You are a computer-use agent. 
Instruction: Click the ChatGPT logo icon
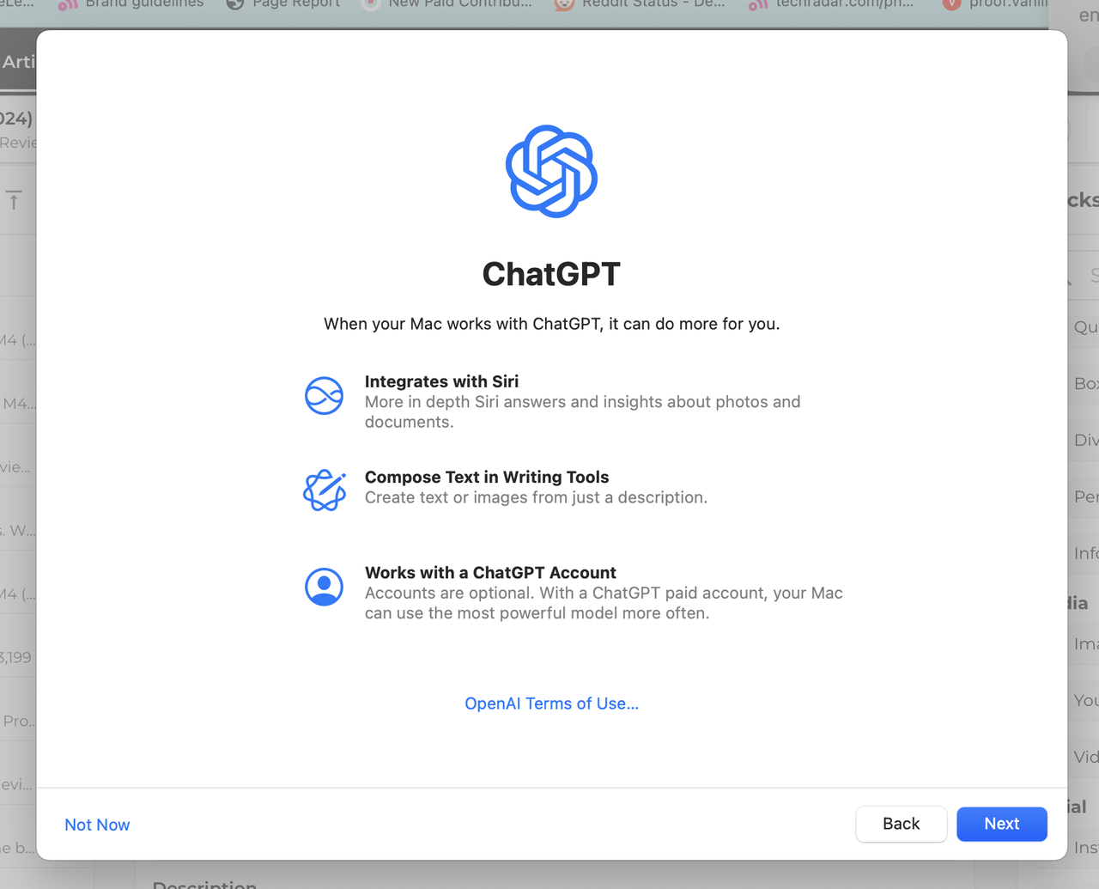coord(551,172)
